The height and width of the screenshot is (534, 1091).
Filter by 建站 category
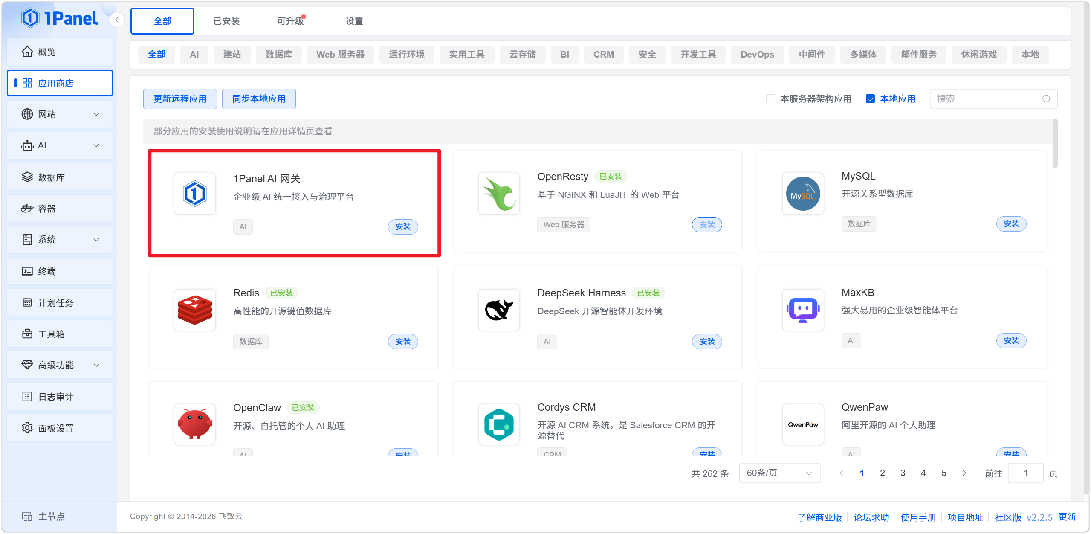(x=232, y=55)
